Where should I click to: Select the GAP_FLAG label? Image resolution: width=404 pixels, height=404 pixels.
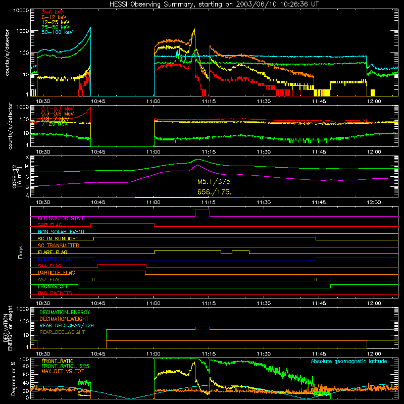pos(49,225)
